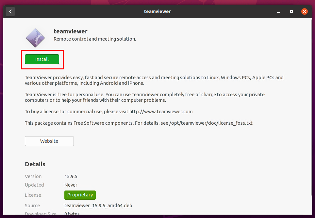Click the Updated value 'Never'
Image resolution: width=315 pixels, height=218 pixels.
(71, 185)
